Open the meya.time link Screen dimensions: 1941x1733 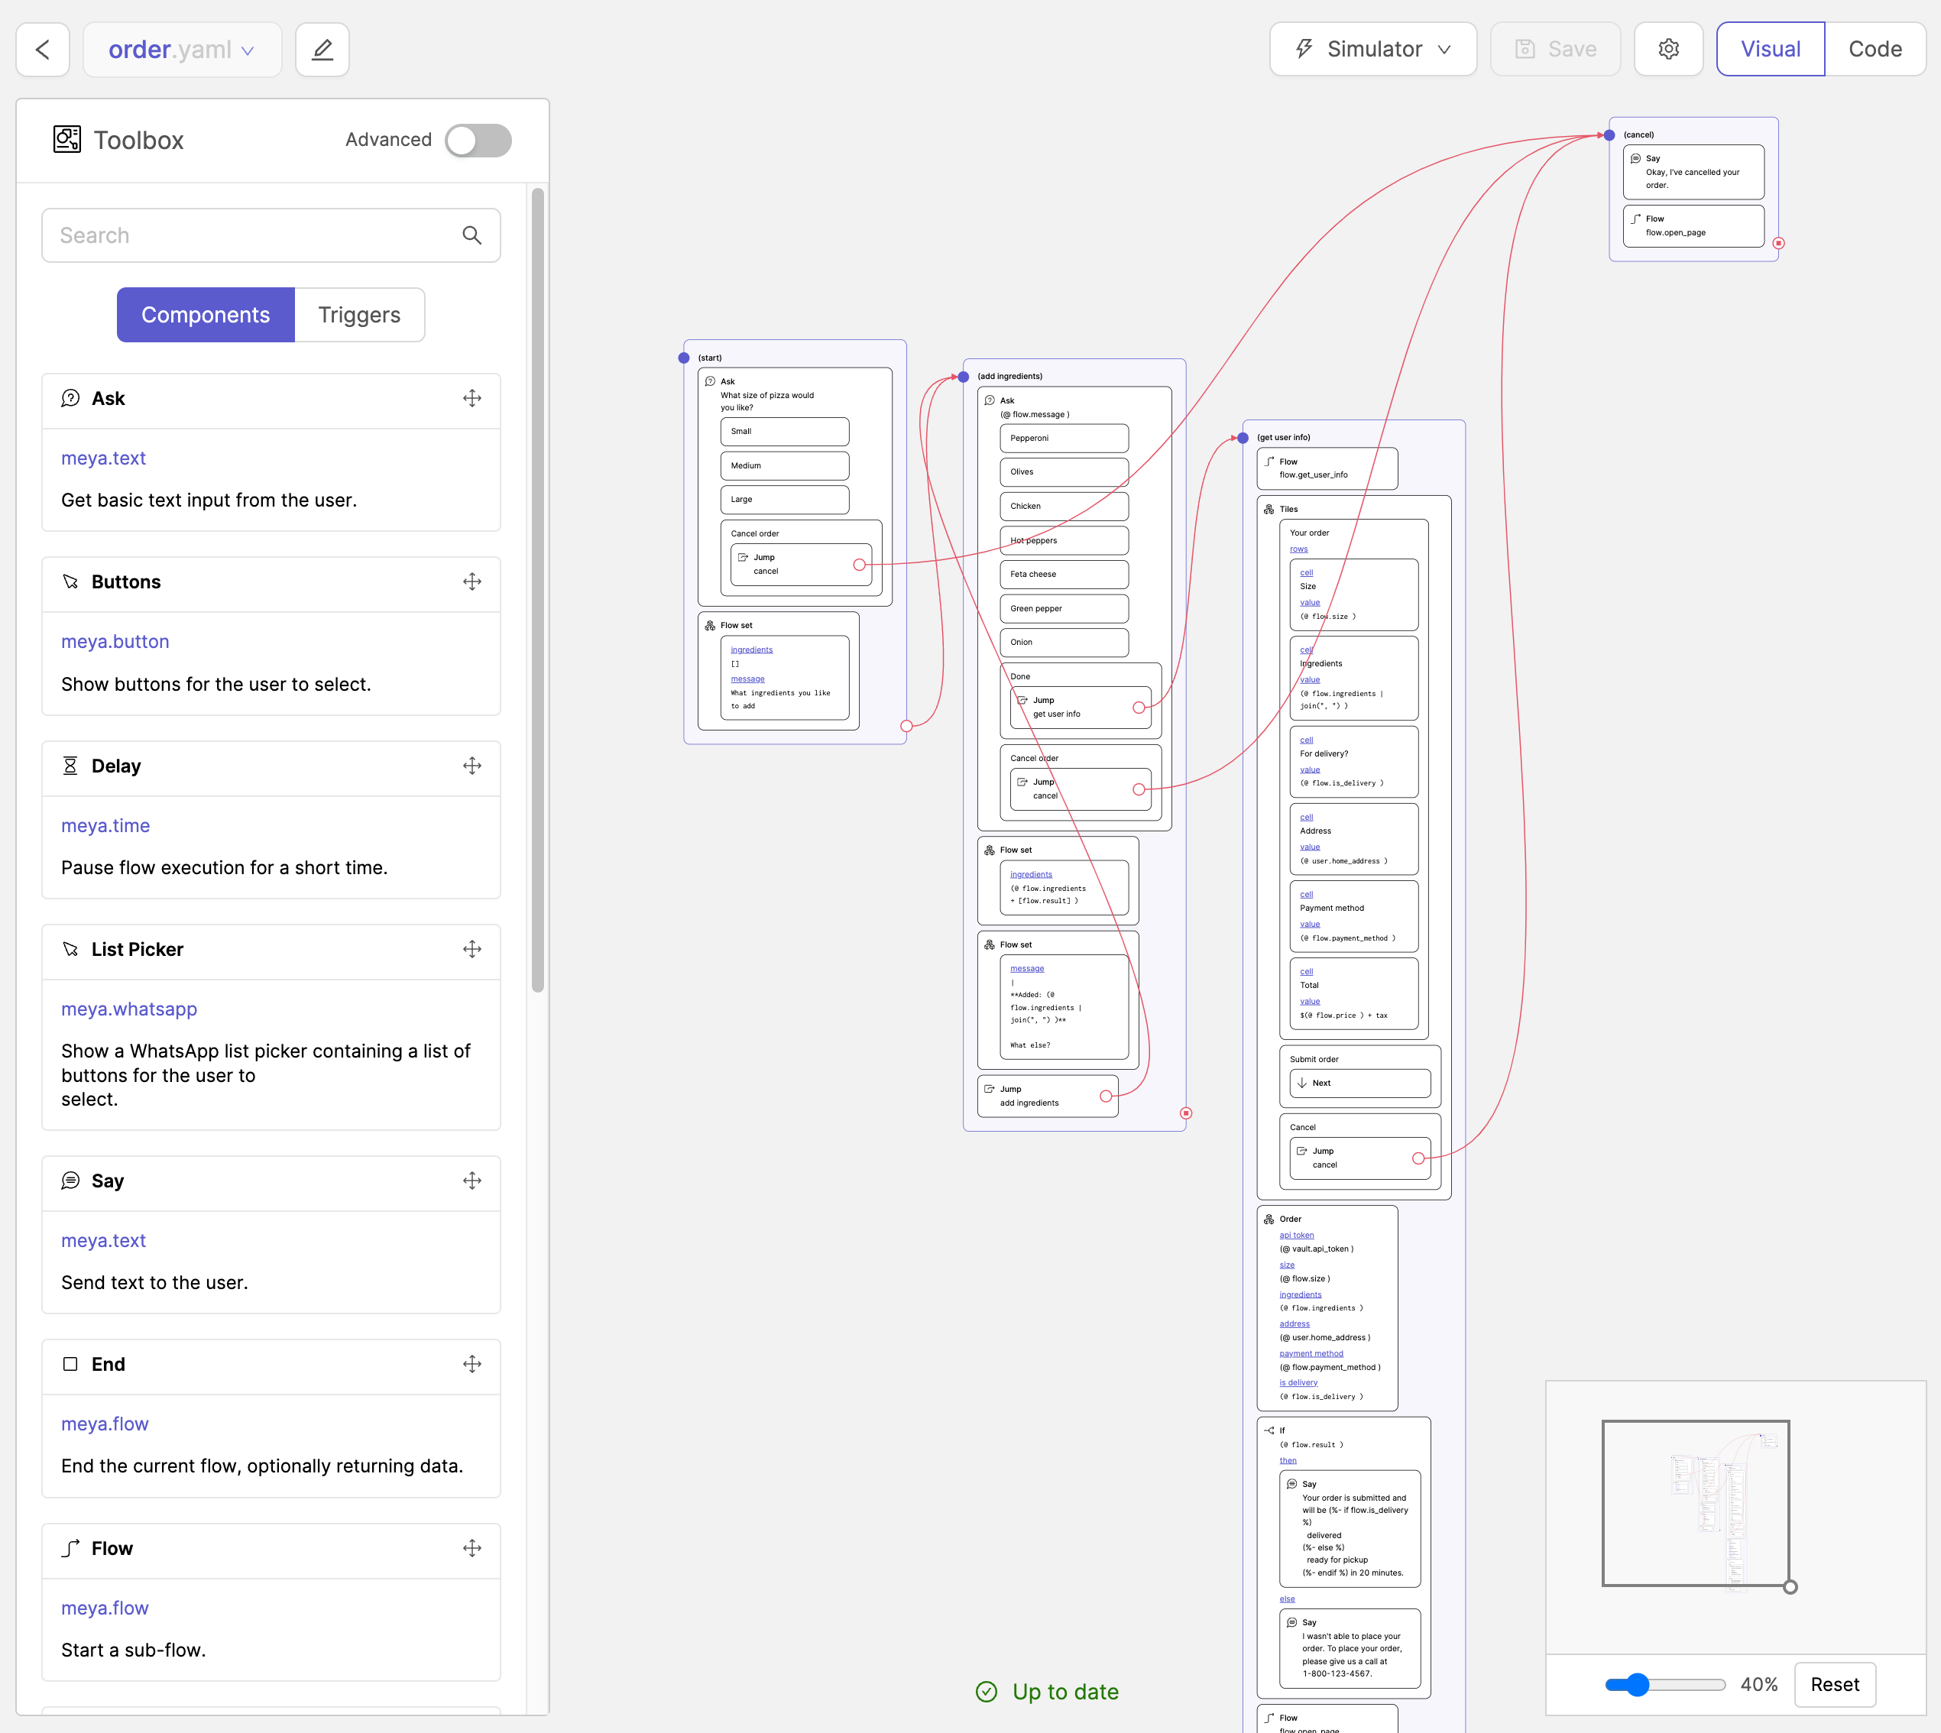tap(105, 825)
